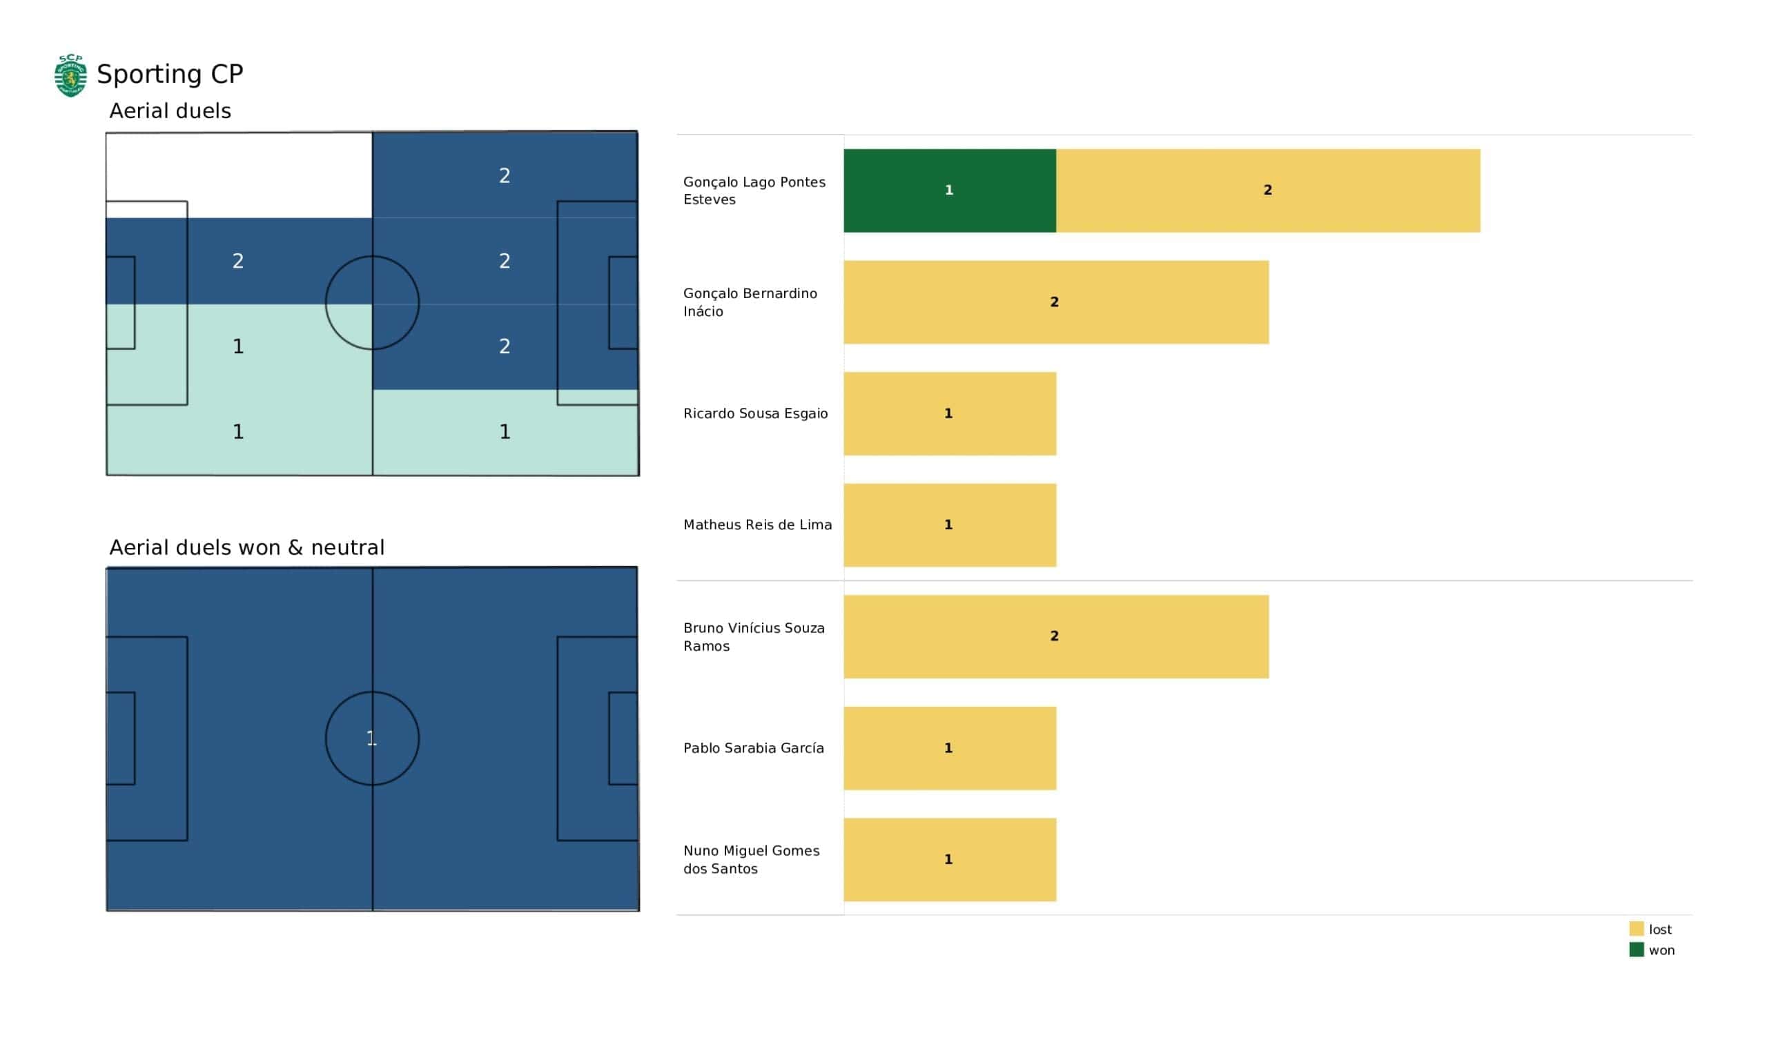Click the 'Matheus Reis de Lima' name label
Viewport: 1767px width, 1038px height.
757,525
